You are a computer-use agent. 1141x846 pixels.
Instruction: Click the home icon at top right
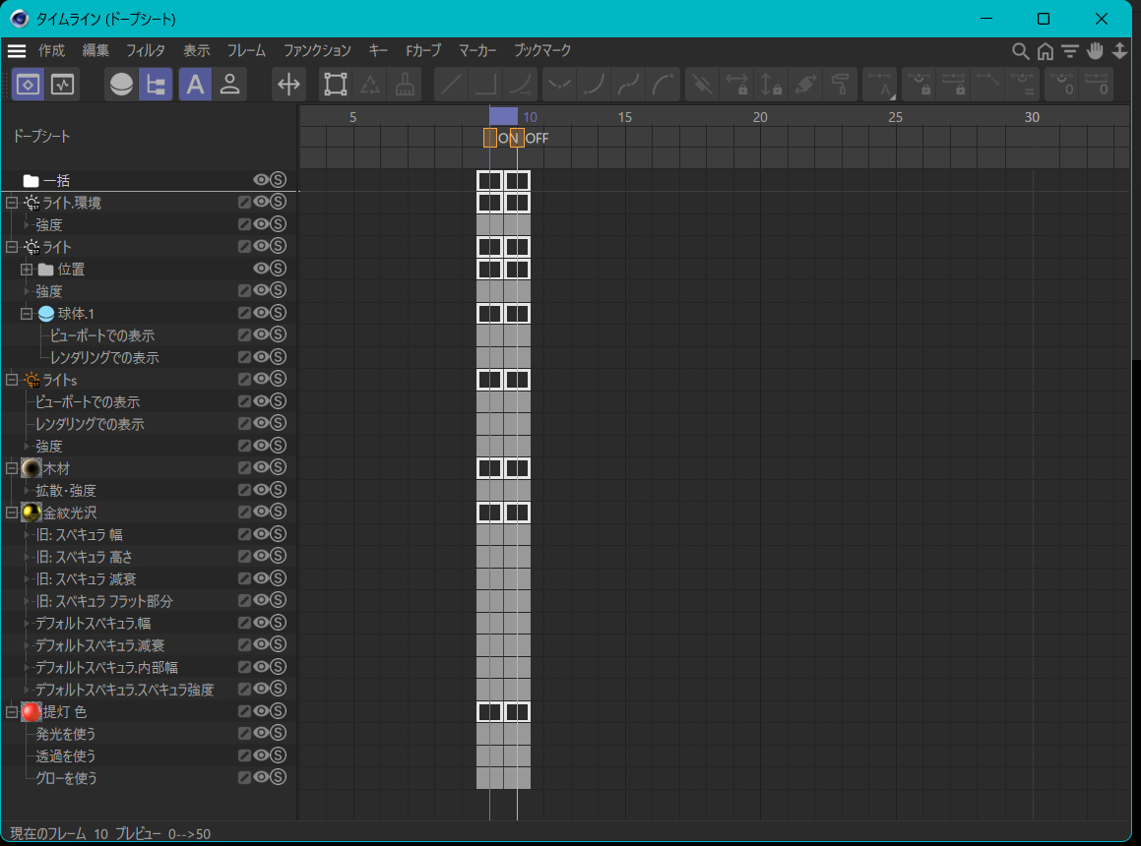[1045, 51]
